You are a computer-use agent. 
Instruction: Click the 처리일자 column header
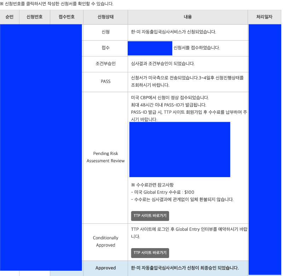tap(265, 17)
